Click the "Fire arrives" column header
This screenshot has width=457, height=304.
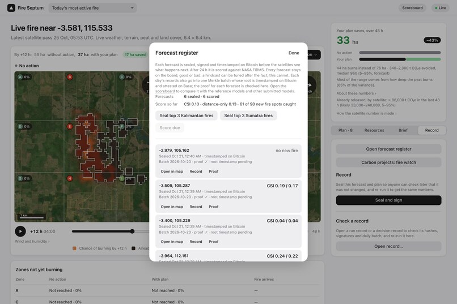point(264,279)
